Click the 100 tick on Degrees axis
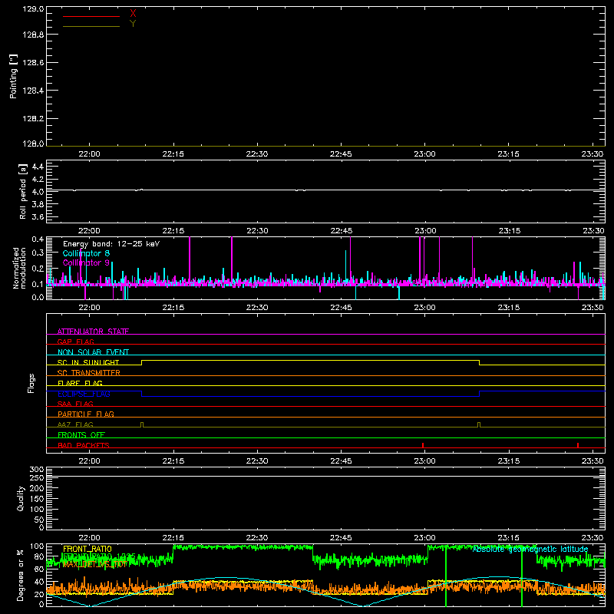614x614 pixels. [37, 546]
